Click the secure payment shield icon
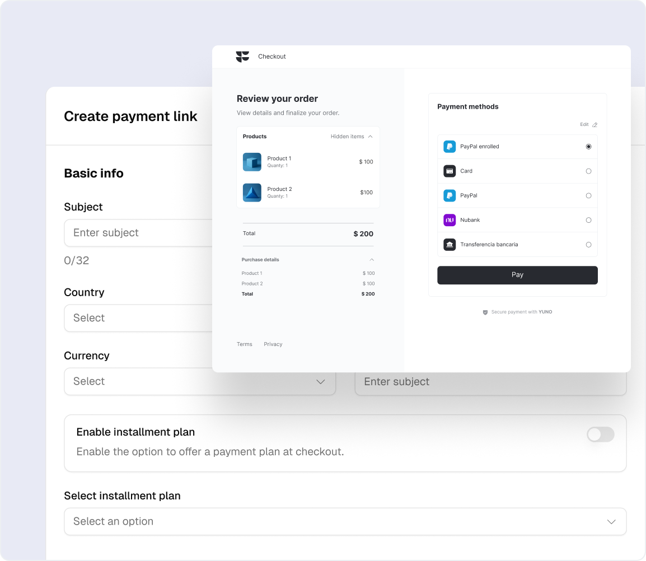This screenshot has height=561, width=646. tap(485, 312)
